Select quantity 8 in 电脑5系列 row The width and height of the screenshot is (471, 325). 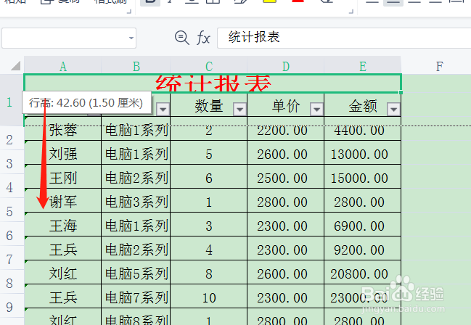[x=209, y=273]
